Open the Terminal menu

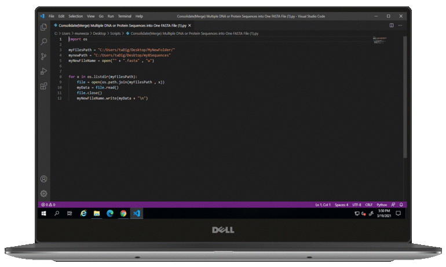click(x=125, y=16)
